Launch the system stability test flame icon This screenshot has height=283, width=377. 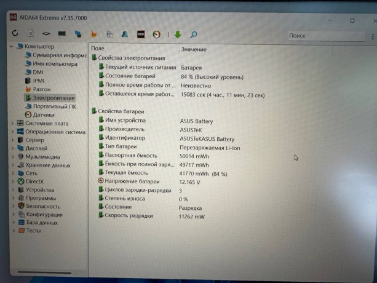click(93, 34)
